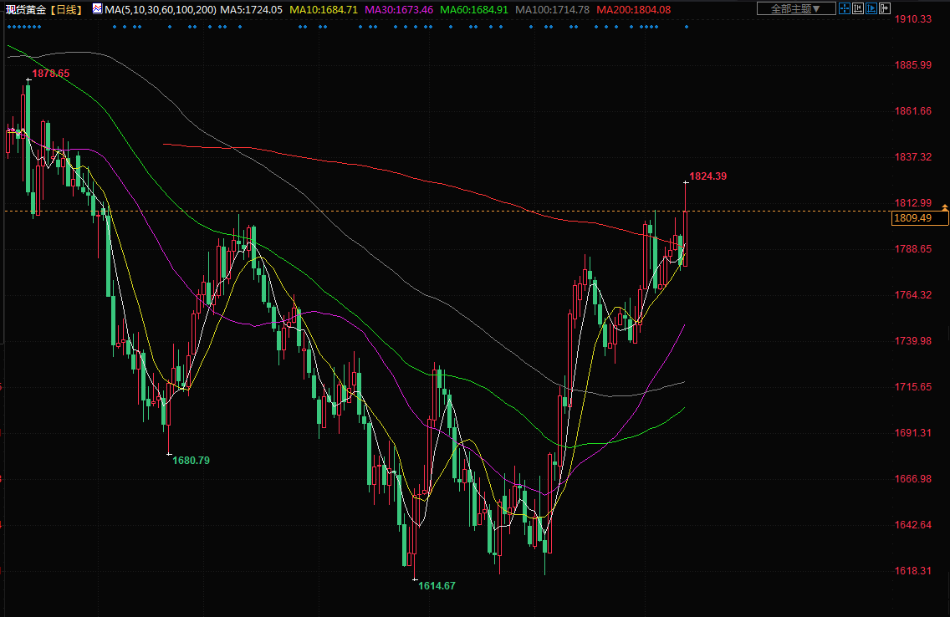
Task: Click the MA100:1714.78 gray legend label
Action: point(553,9)
